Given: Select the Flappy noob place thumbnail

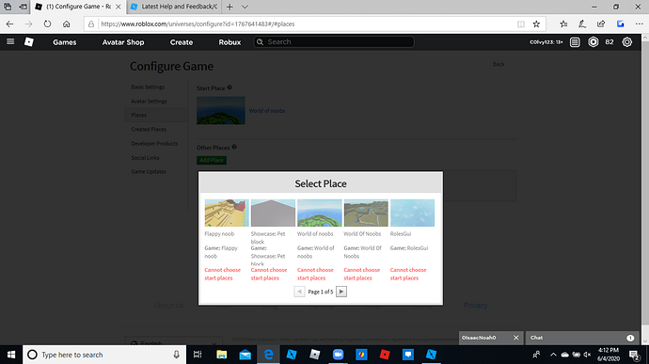Looking at the screenshot, I should (x=227, y=213).
